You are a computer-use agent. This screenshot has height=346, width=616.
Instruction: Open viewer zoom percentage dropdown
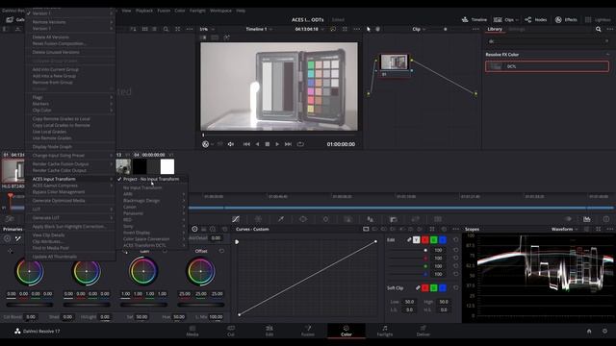tap(207, 29)
